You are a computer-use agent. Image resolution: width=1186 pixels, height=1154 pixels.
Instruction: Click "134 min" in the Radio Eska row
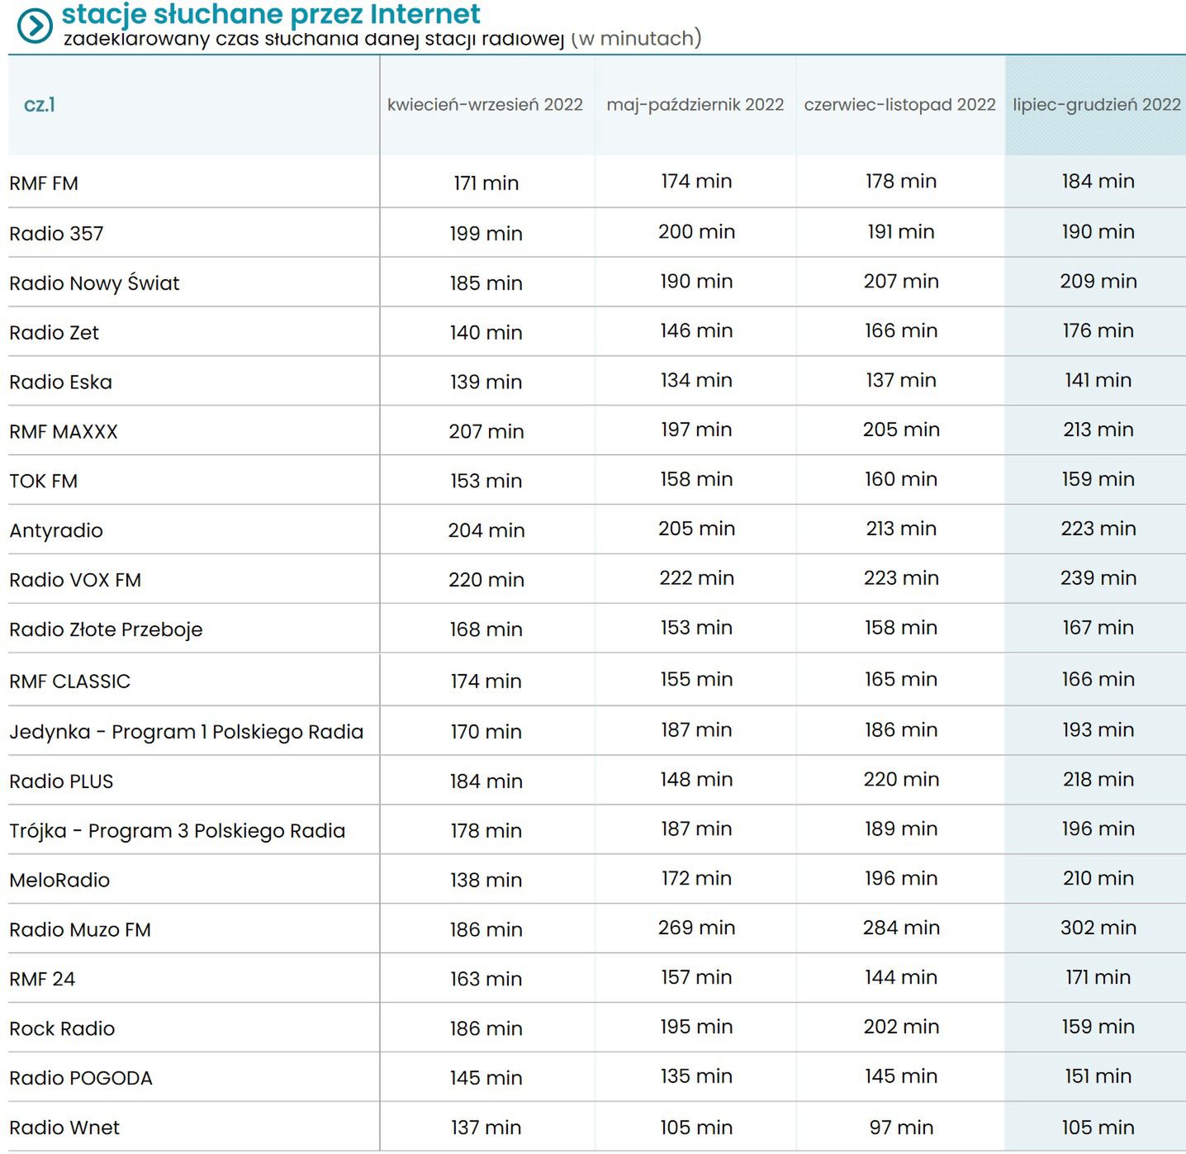click(696, 381)
